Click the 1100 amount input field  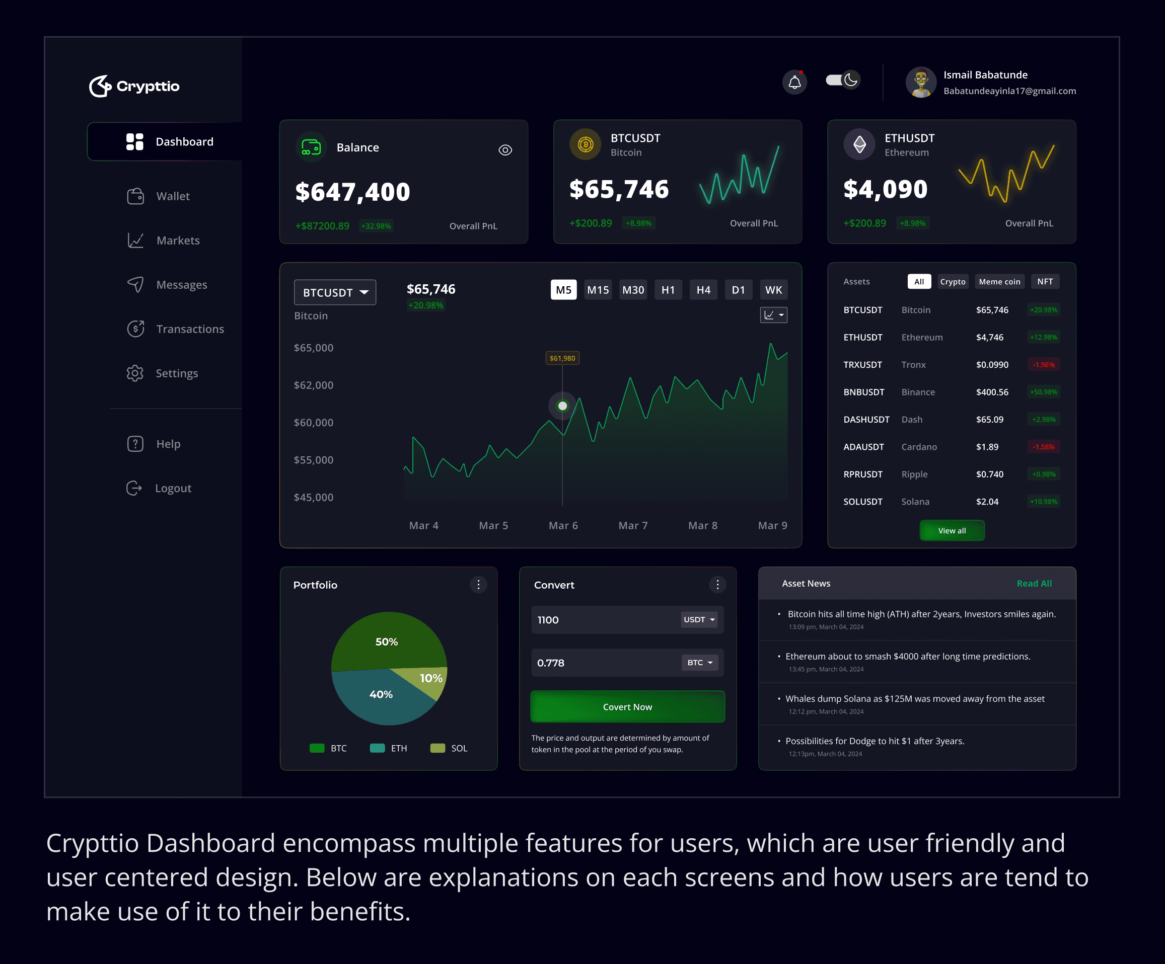tap(602, 620)
